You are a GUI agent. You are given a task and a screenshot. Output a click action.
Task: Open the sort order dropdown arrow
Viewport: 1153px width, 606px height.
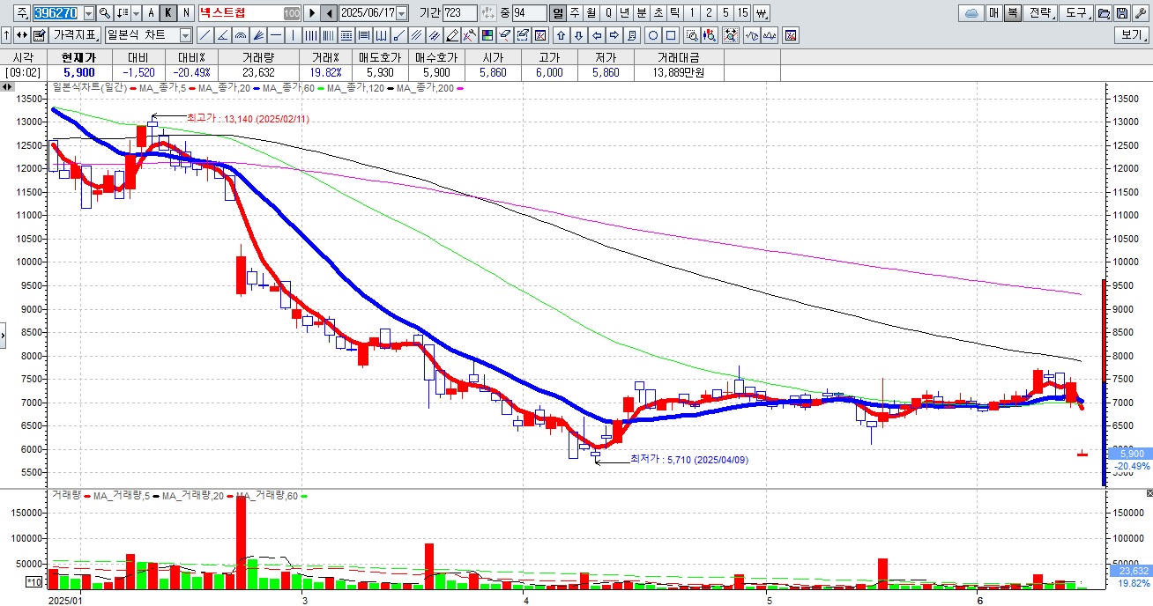click(136, 13)
